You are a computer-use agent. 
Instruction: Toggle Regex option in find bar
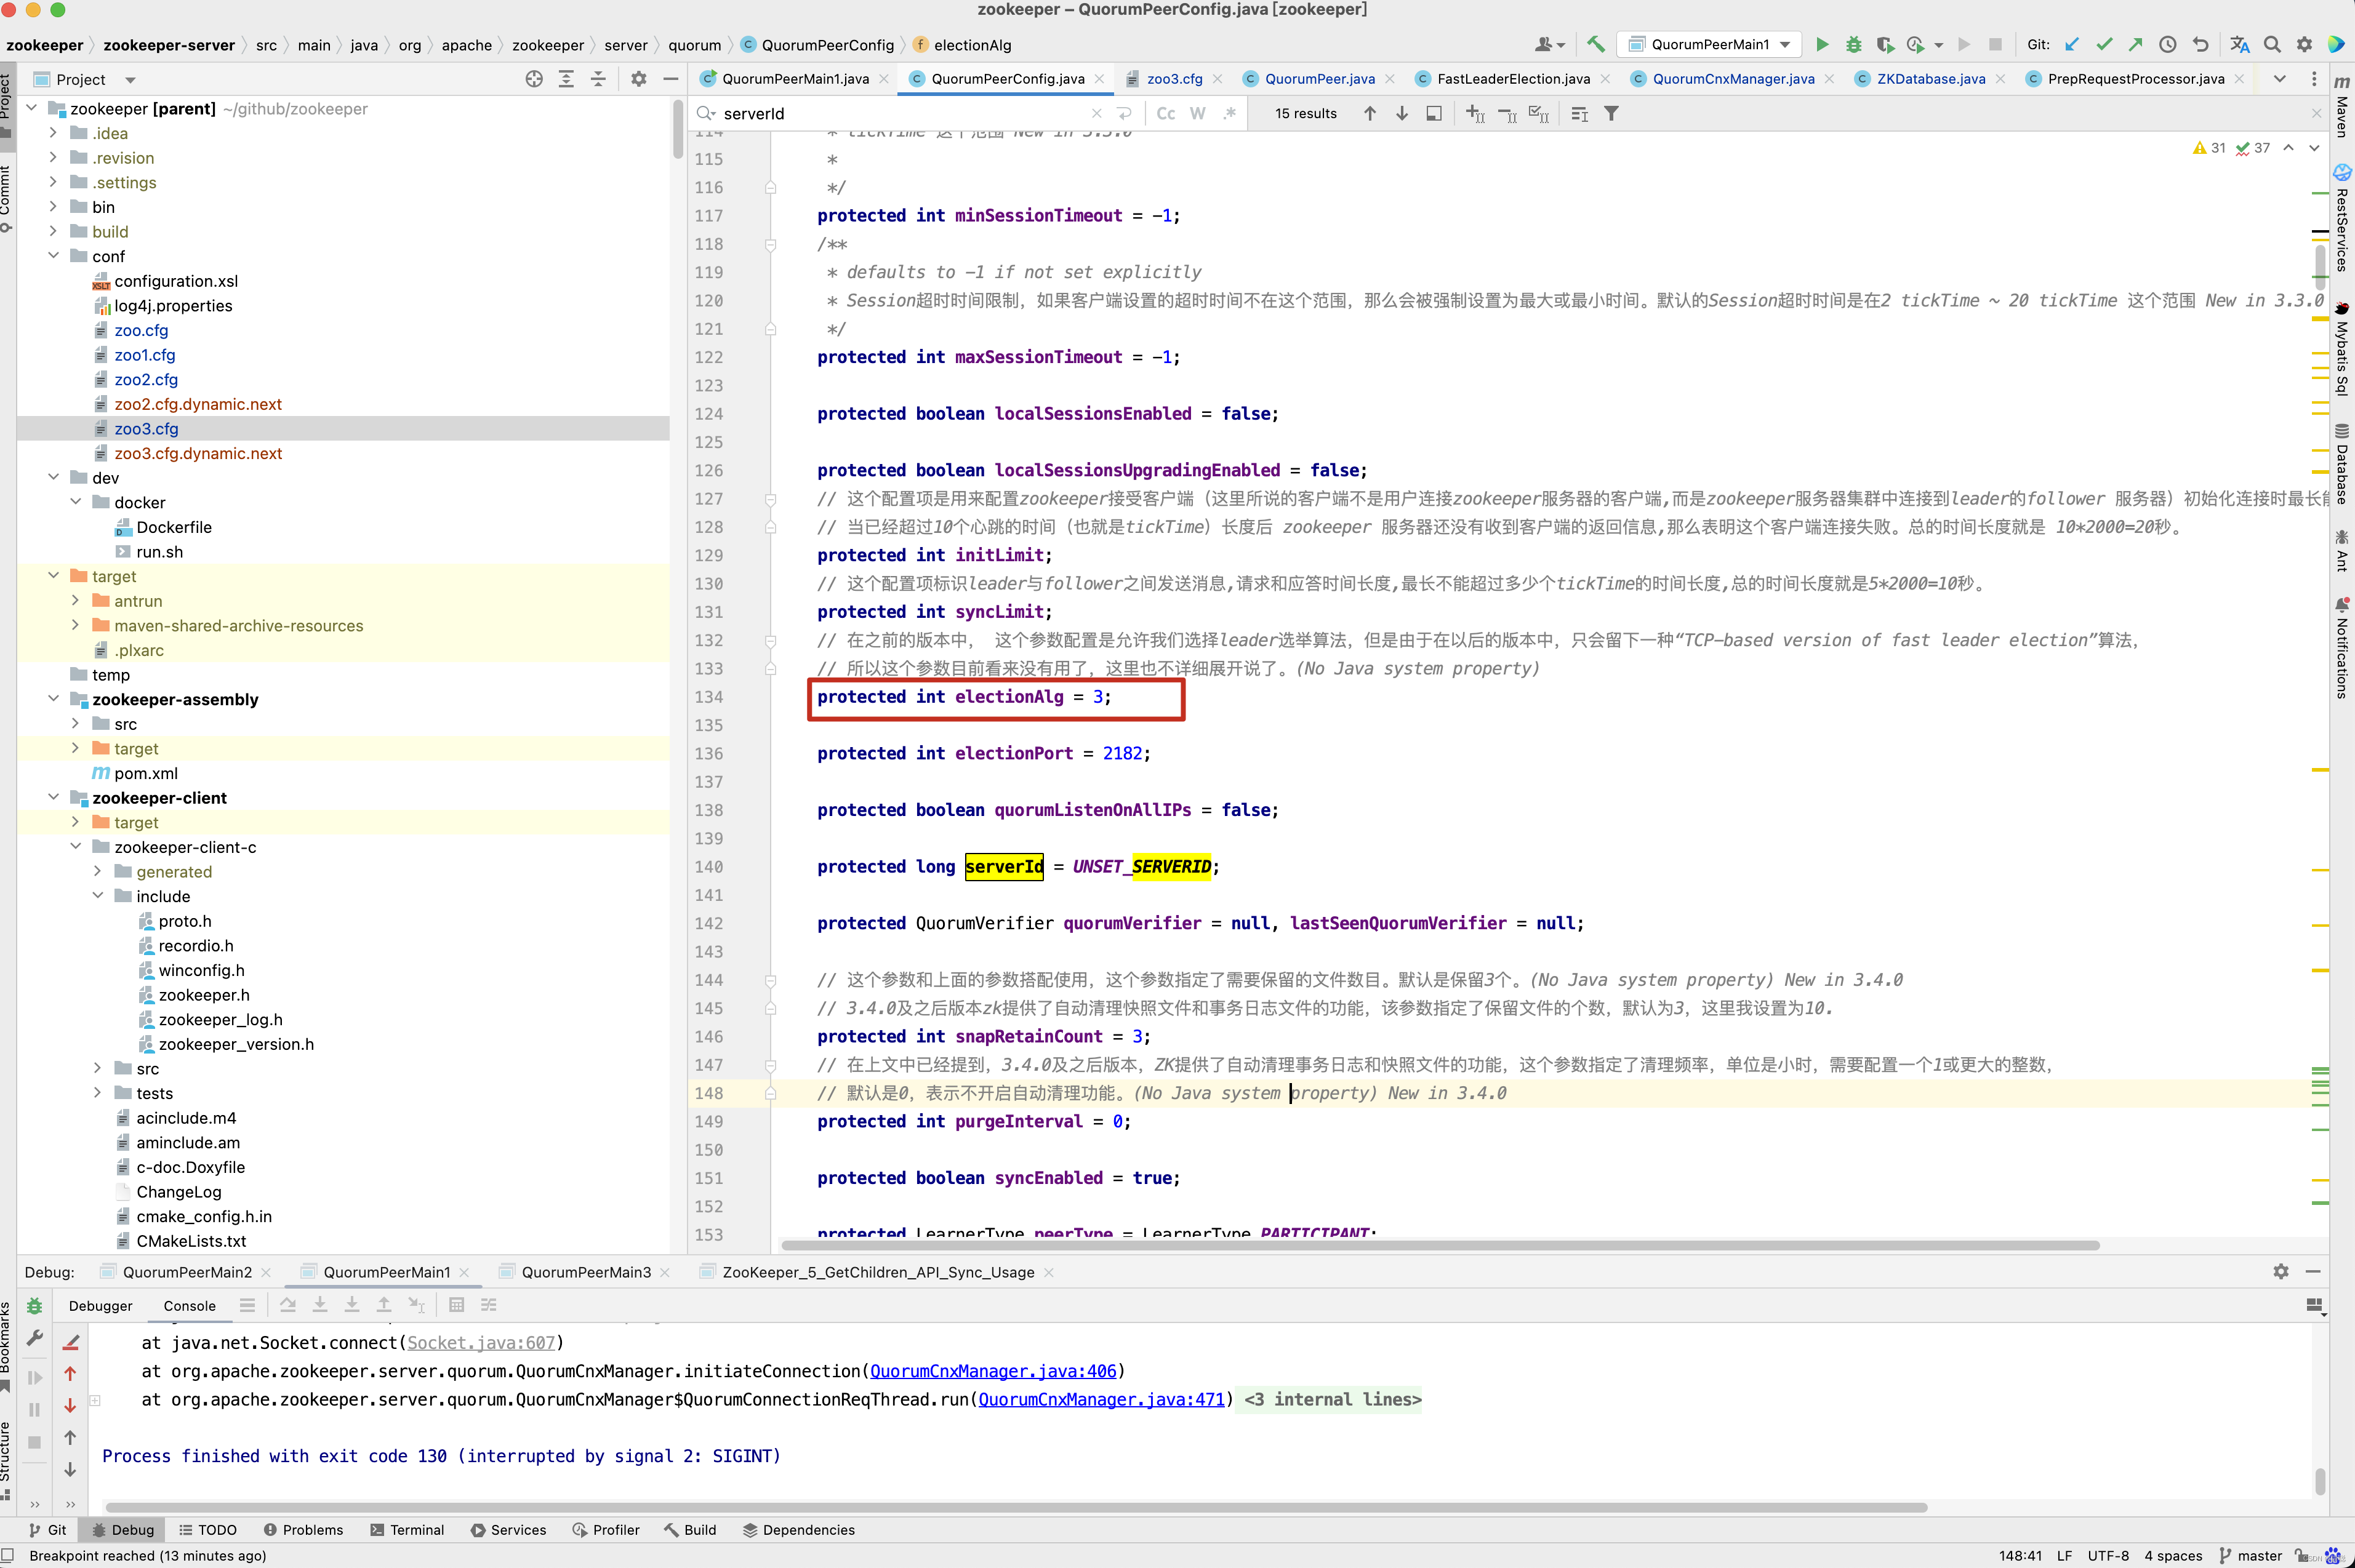pyautogui.click(x=1230, y=113)
